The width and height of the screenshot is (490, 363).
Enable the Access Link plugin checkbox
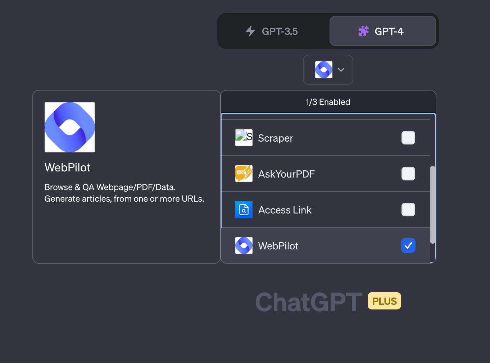tap(408, 210)
